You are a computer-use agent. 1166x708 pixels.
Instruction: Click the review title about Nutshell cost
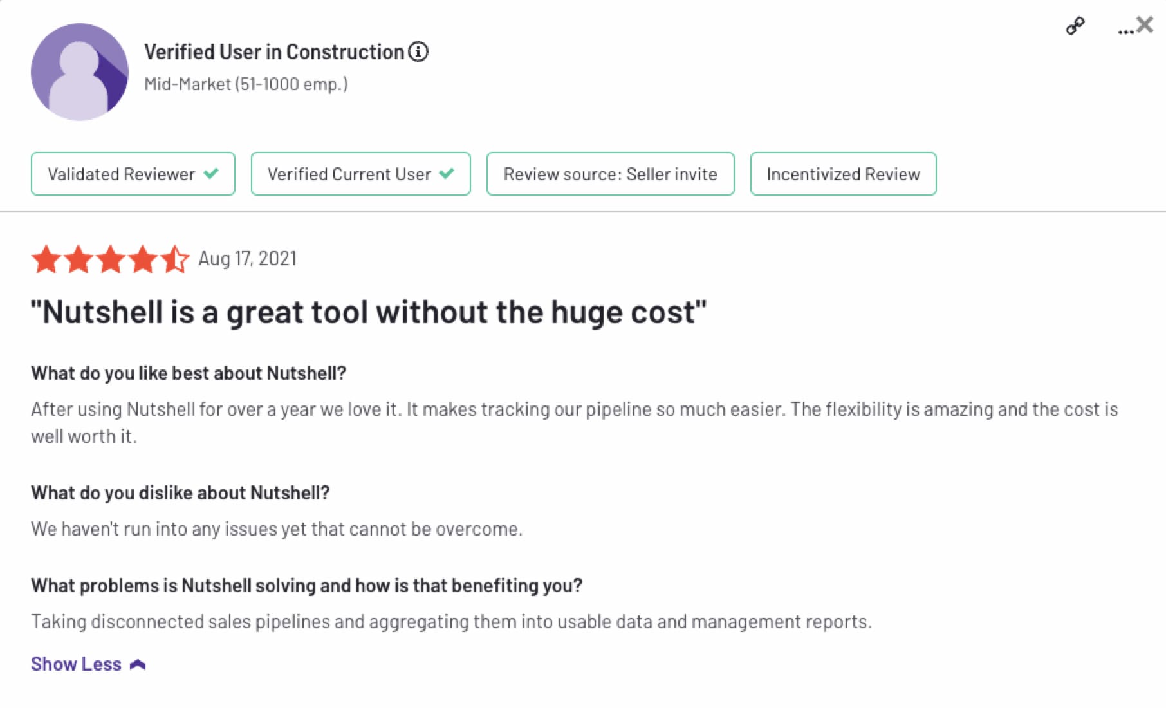[x=369, y=312]
